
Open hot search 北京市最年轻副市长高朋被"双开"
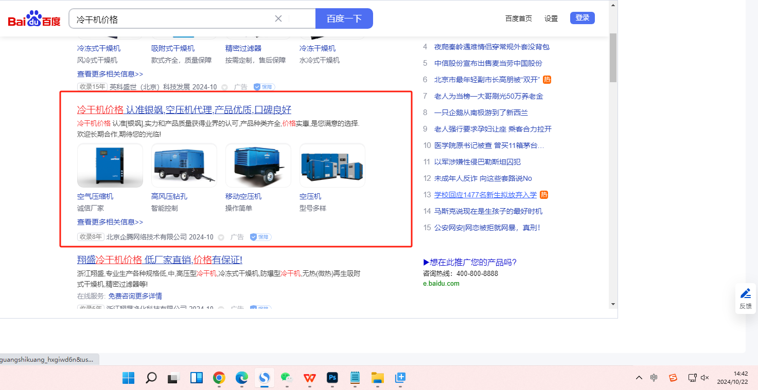click(x=487, y=80)
